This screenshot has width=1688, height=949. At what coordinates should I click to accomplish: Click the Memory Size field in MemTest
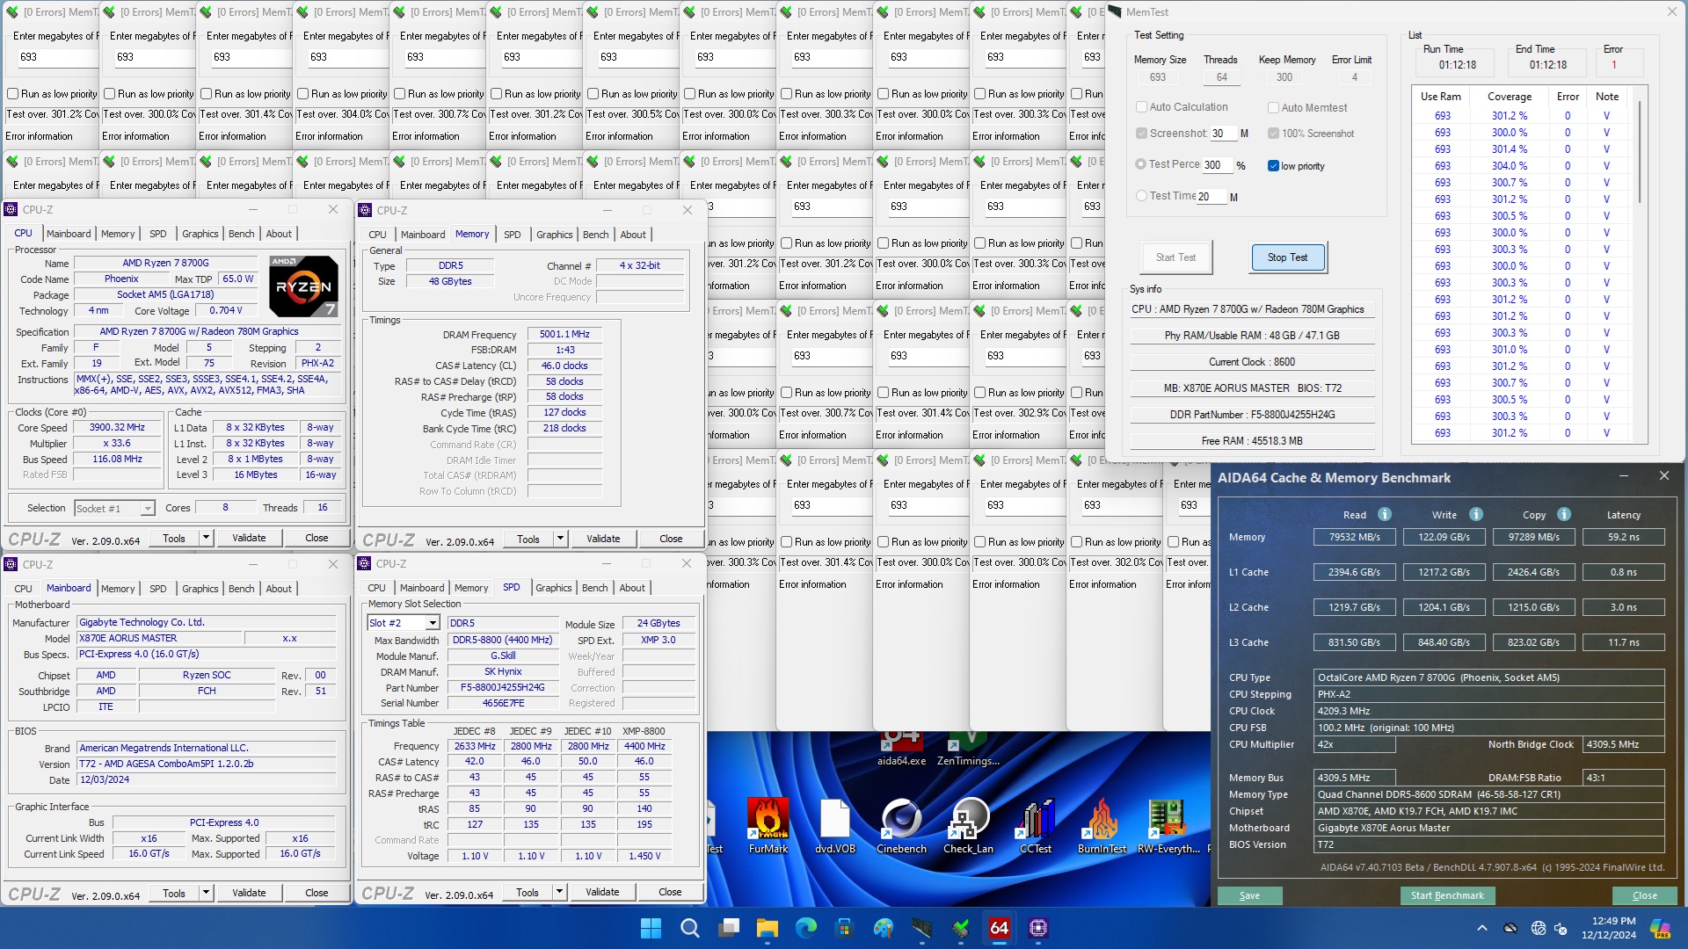coord(1158,77)
